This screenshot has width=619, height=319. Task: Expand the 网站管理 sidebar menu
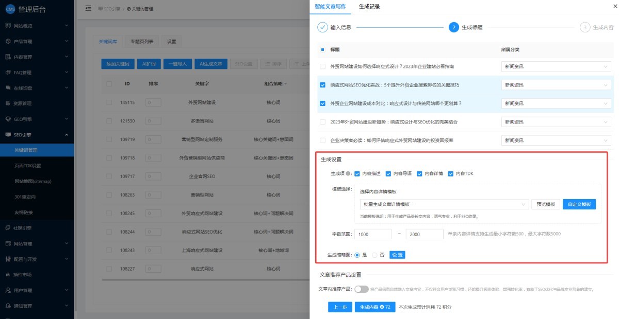(37, 243)
